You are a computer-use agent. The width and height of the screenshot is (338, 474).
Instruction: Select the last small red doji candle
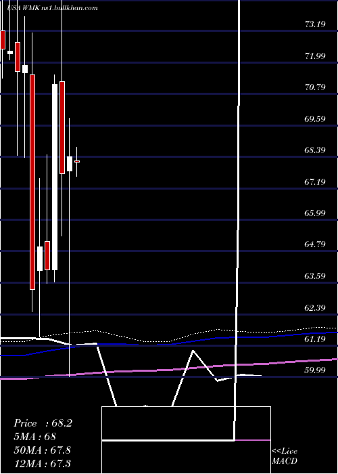77,161
